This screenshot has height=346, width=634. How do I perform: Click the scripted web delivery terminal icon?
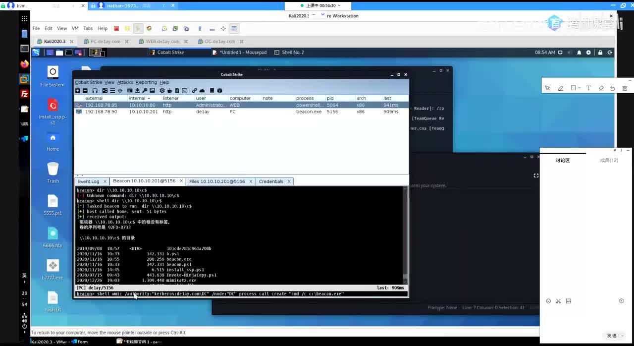pos(184,91)
